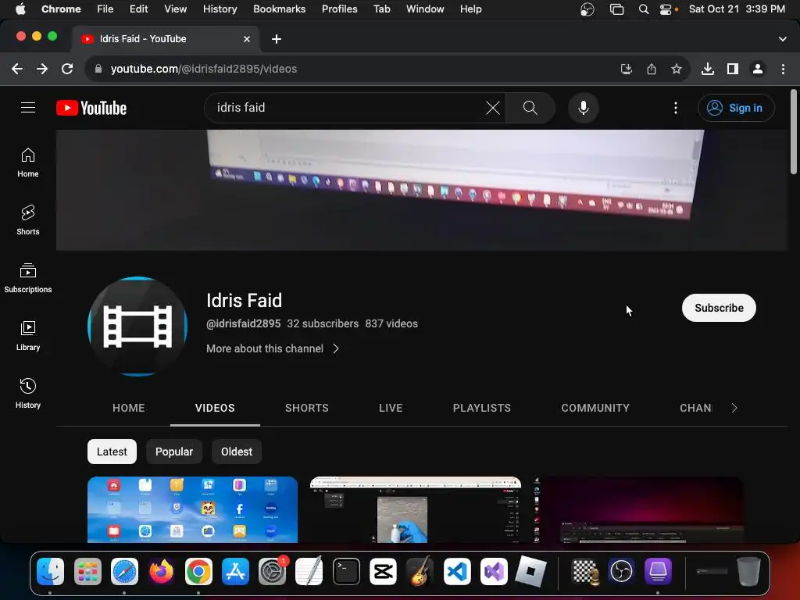The width and height of the screenshot is (800, 600).
Task: Open Shorts in the sidebar
Action: point(28,220)
